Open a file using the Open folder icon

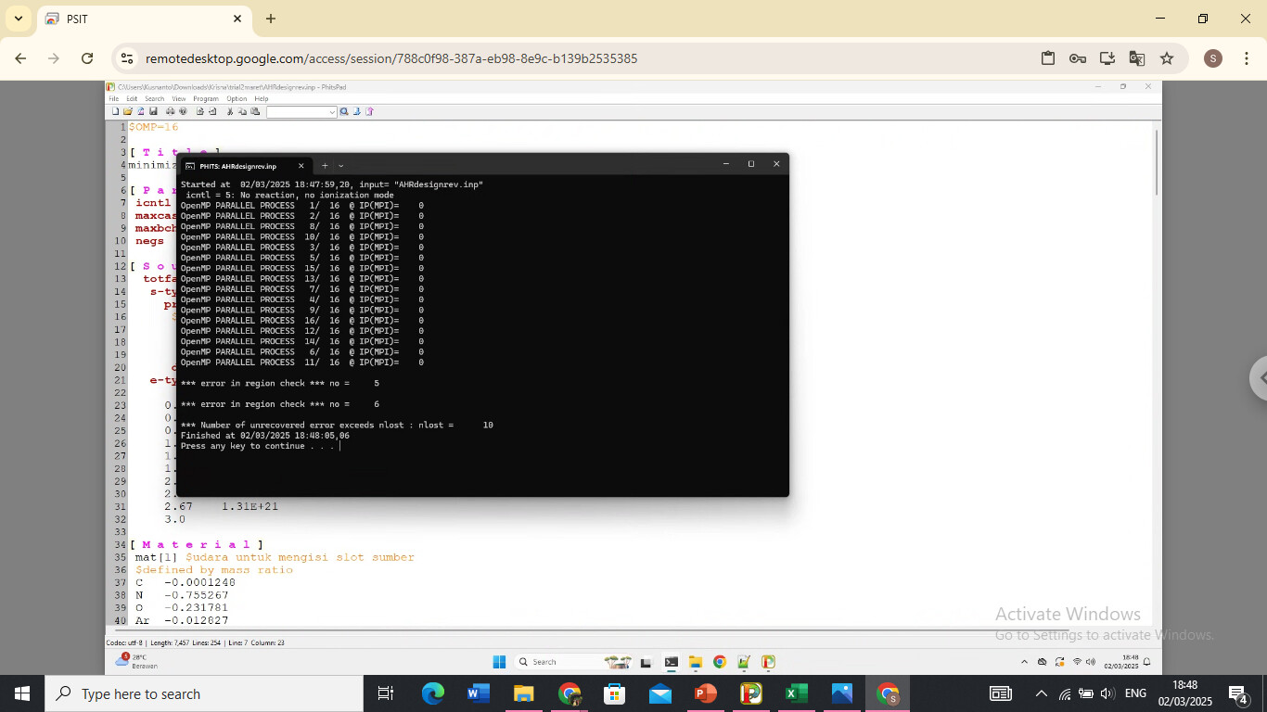coord(128,111)
